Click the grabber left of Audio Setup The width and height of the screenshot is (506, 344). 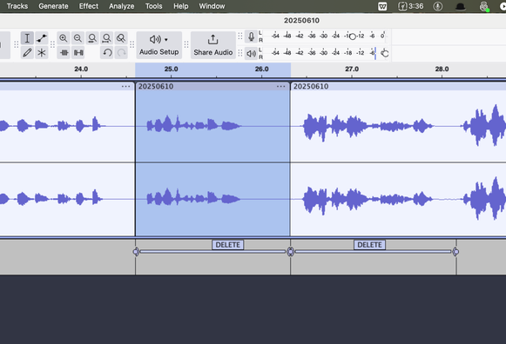132,44
